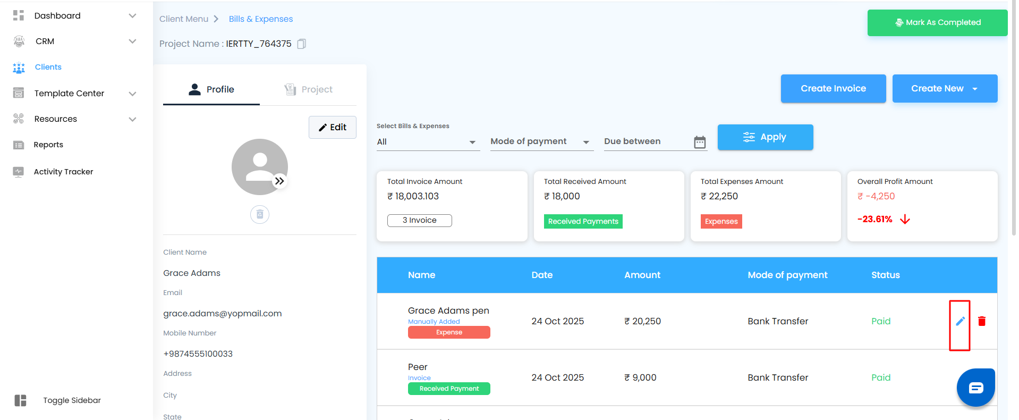Screen dimensions: 1019x420
Task: Click the 3 Invoice badge
Action: point(419,221)
